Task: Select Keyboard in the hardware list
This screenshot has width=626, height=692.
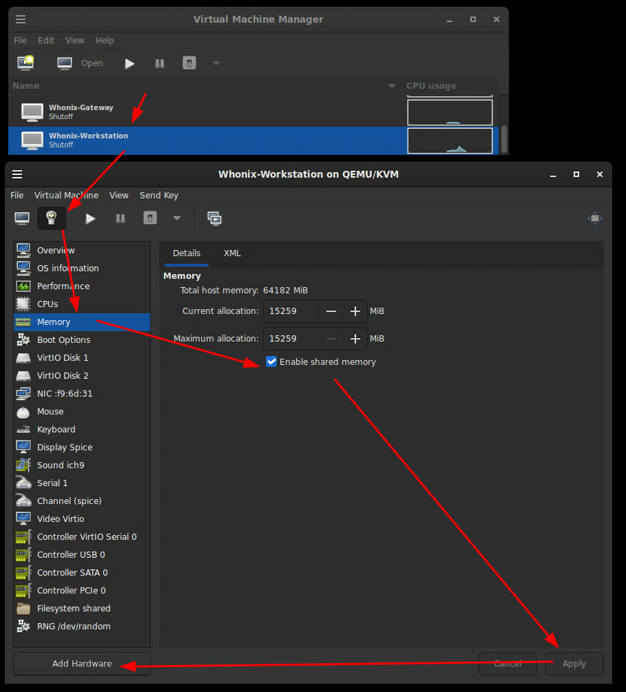Action: click(82, 430)
